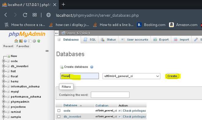This screenshot has width=202, height=120.
Task: Click the help icon beside Create database
Action: pyautogui.click(x=92, y=67)
